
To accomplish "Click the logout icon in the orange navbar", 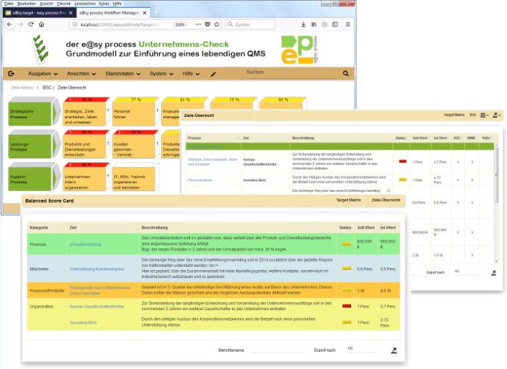I will (11, 74).
